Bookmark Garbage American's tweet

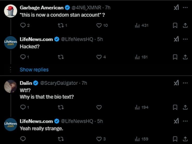pos(175,25)
